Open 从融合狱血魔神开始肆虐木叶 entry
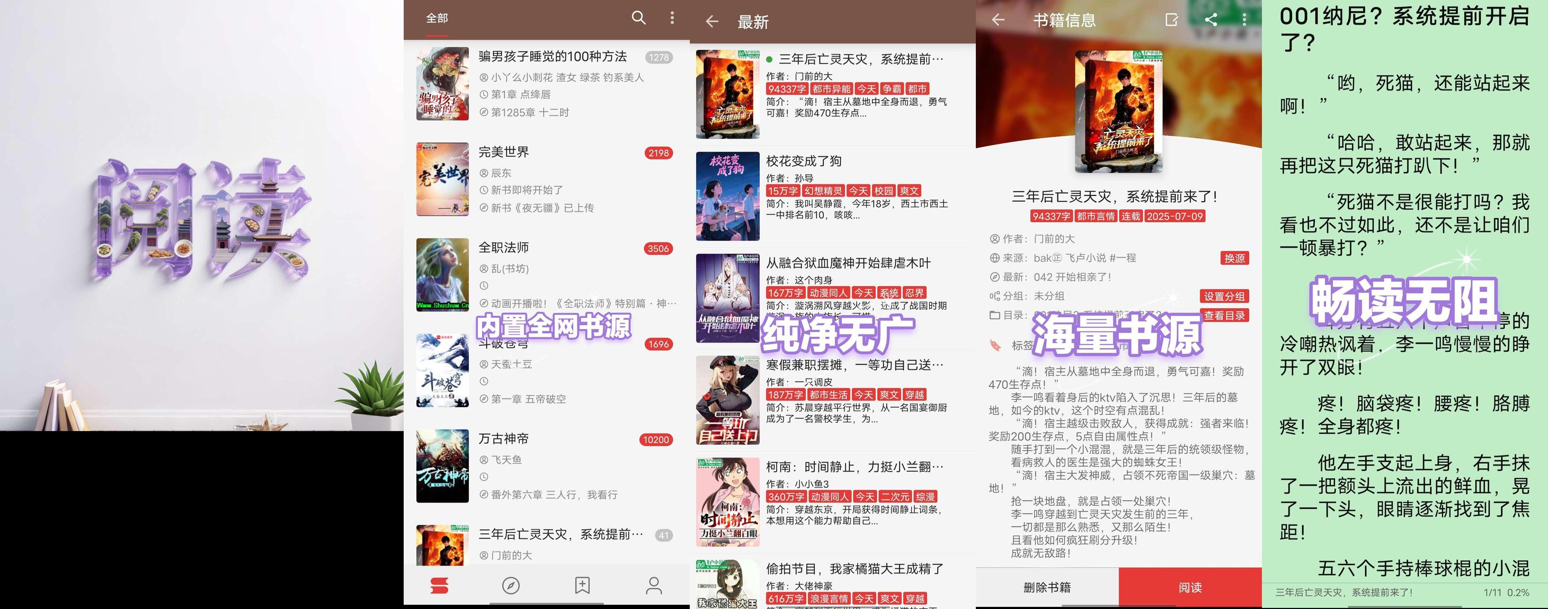 coord(833,299)
